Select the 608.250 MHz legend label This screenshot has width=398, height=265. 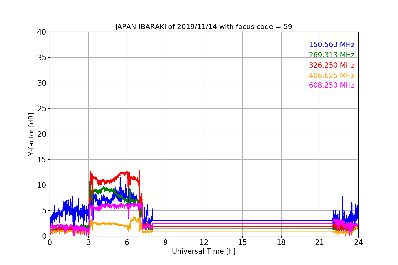(332, 85)
